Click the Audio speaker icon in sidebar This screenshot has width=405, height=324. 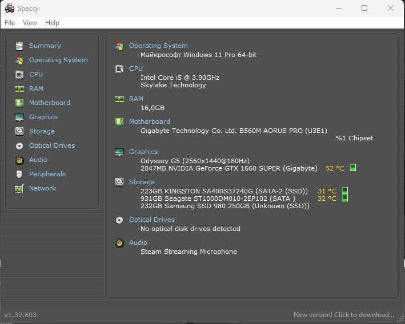pos(19,160)
